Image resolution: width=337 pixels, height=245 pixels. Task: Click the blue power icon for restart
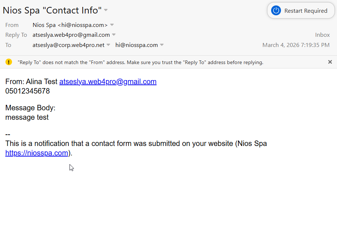click(x=276, y=11)
